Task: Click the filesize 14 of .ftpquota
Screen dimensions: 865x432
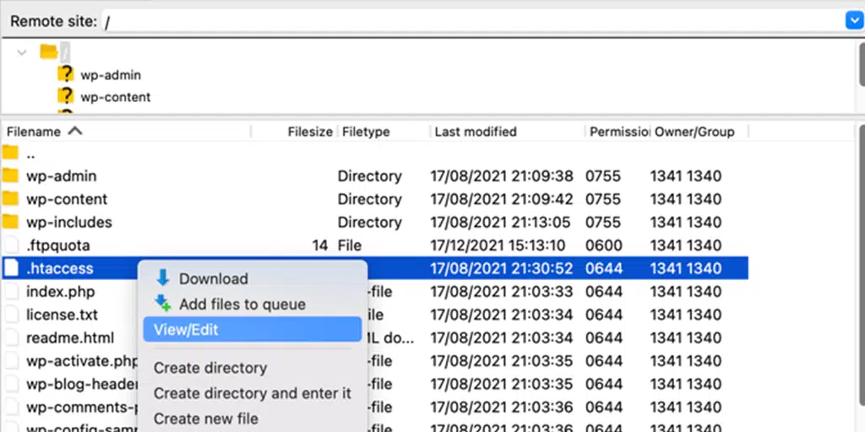Action: click(320, 246)
